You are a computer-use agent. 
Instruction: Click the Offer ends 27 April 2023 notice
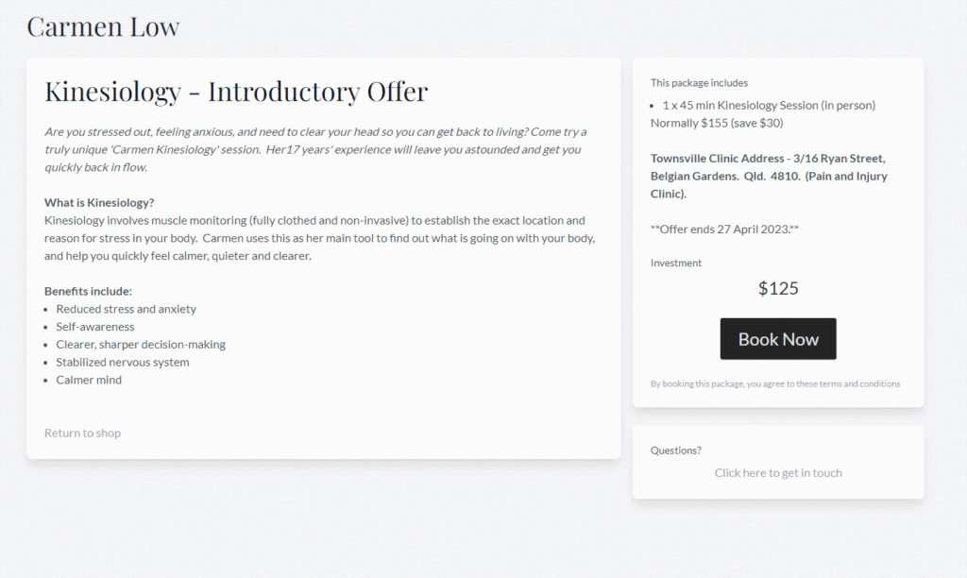724,229
